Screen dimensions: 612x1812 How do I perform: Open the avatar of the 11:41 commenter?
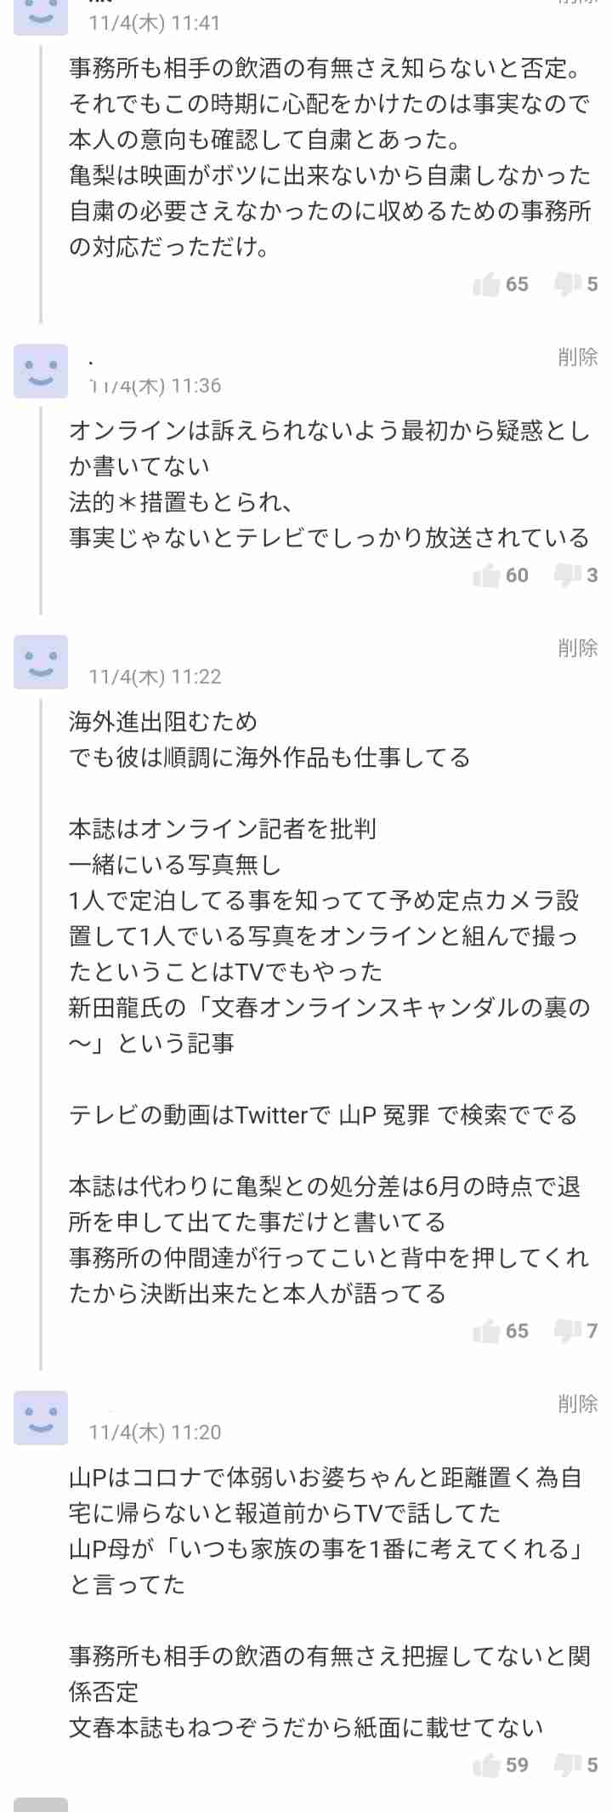41,17
